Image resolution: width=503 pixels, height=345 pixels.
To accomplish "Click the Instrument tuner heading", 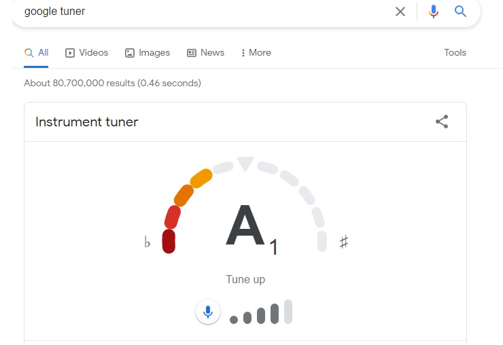I will pyautogui.click(x=87, y=122).
